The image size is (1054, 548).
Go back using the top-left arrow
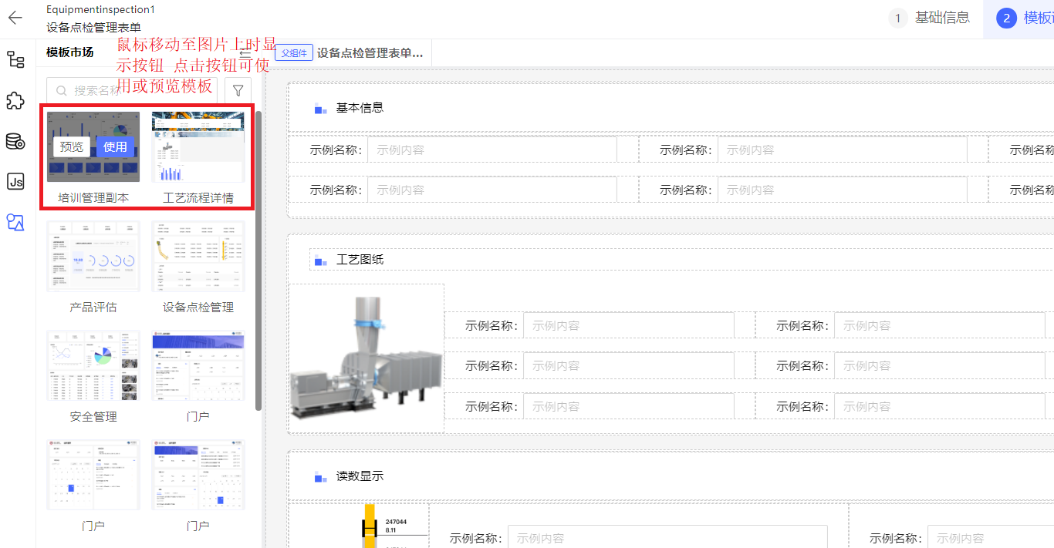tap(15, 18)
